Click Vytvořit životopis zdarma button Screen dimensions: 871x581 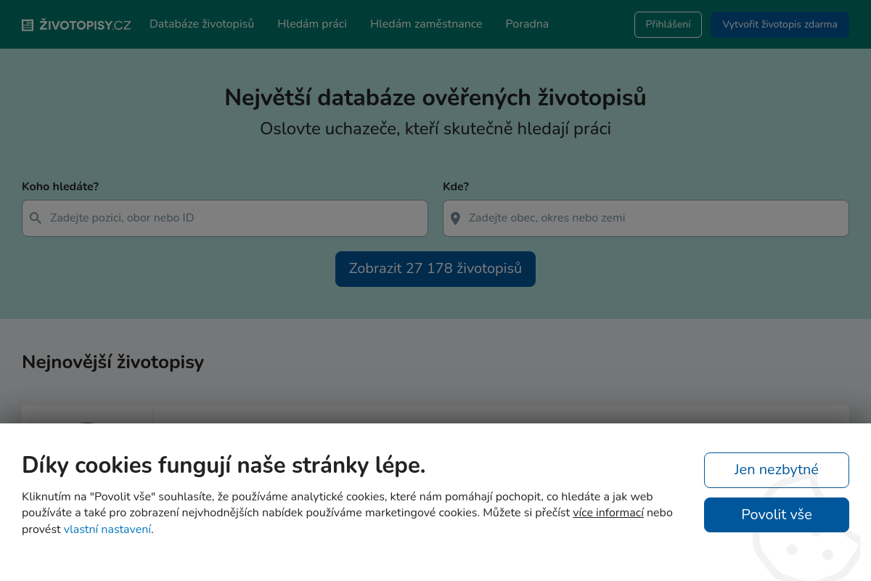(x=780, y=24)
